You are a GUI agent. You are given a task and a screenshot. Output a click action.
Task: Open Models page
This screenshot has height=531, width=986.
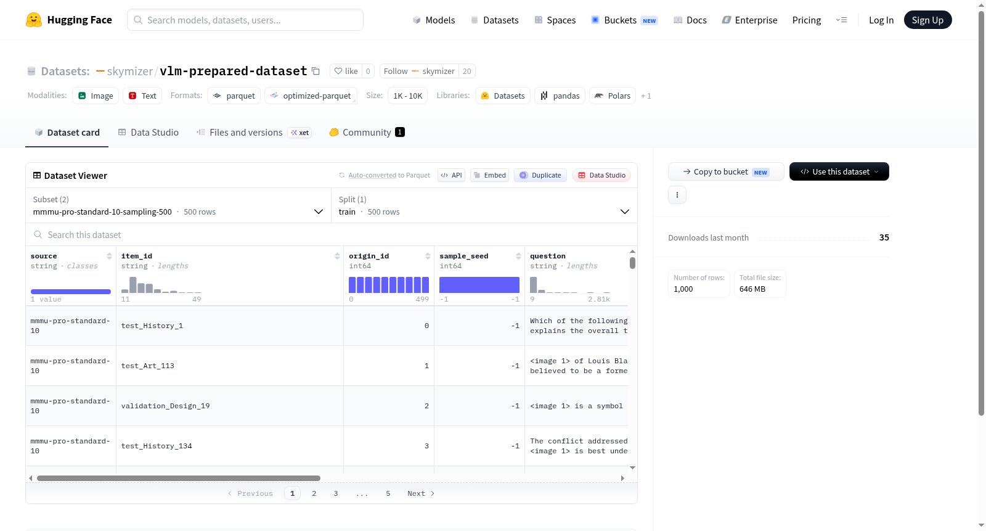[x=434, y=20]
